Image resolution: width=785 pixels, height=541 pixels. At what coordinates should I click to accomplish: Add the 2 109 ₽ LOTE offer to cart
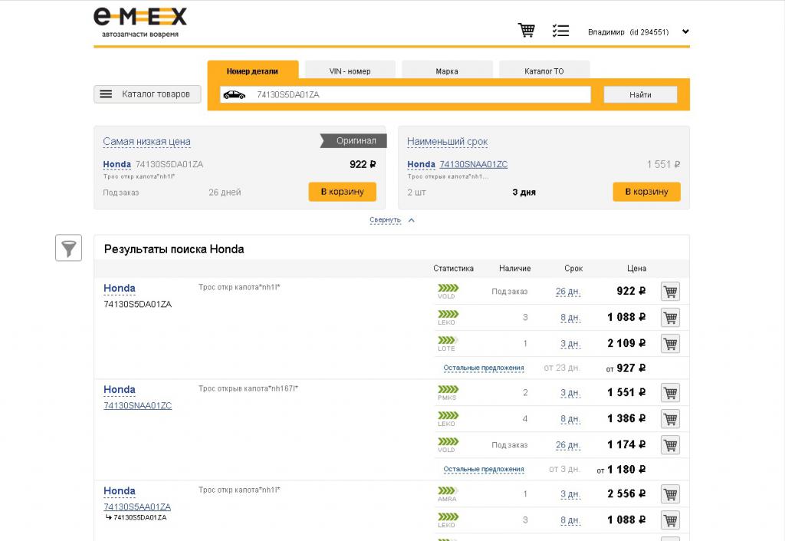click(670, 344)
